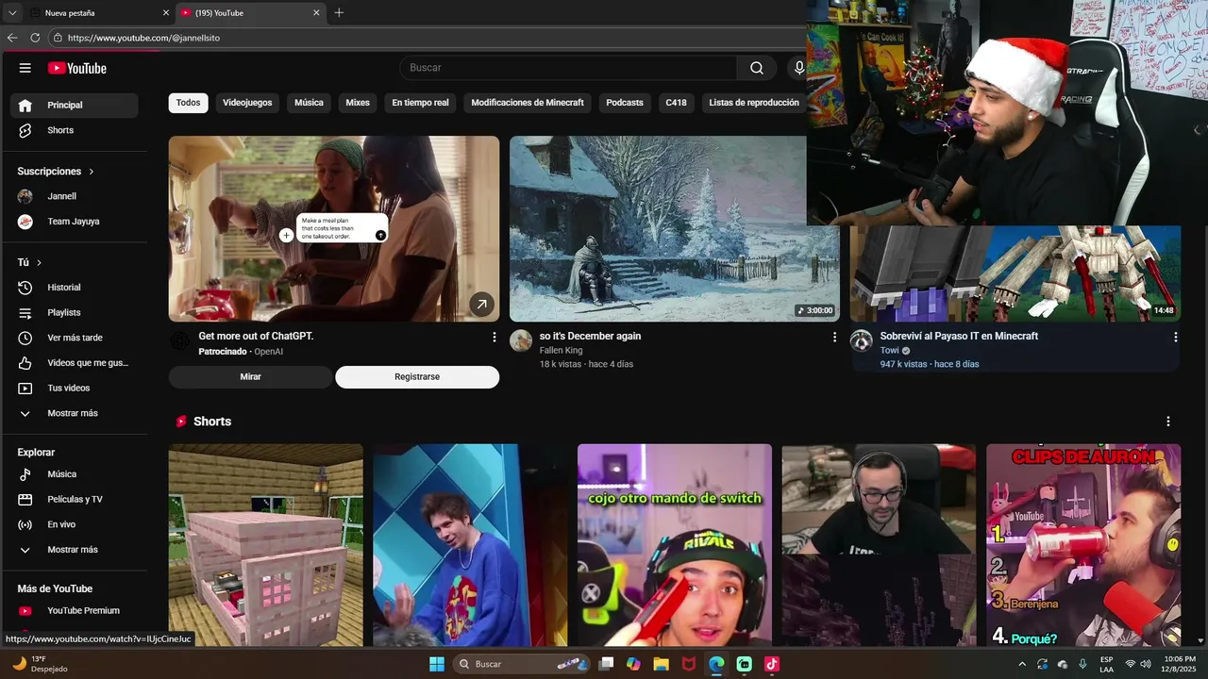
Task: Open Historial from the sidebar
Action: click(x=74, y=288)
